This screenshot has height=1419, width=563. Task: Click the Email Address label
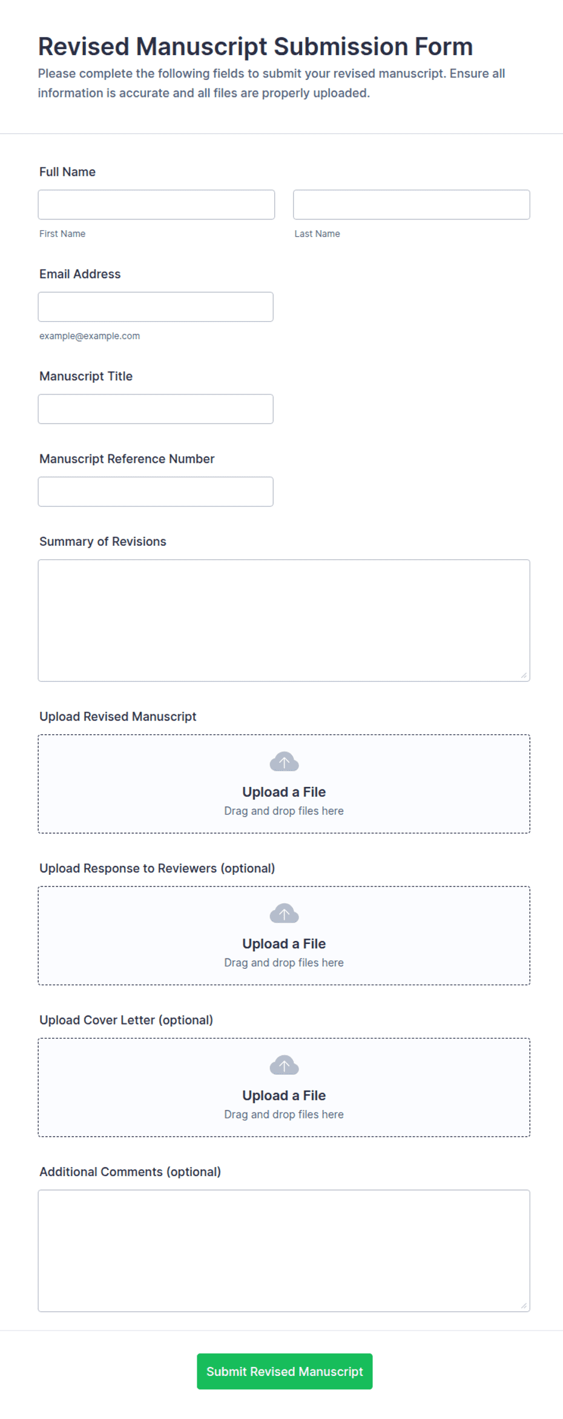tap(80, 274)
